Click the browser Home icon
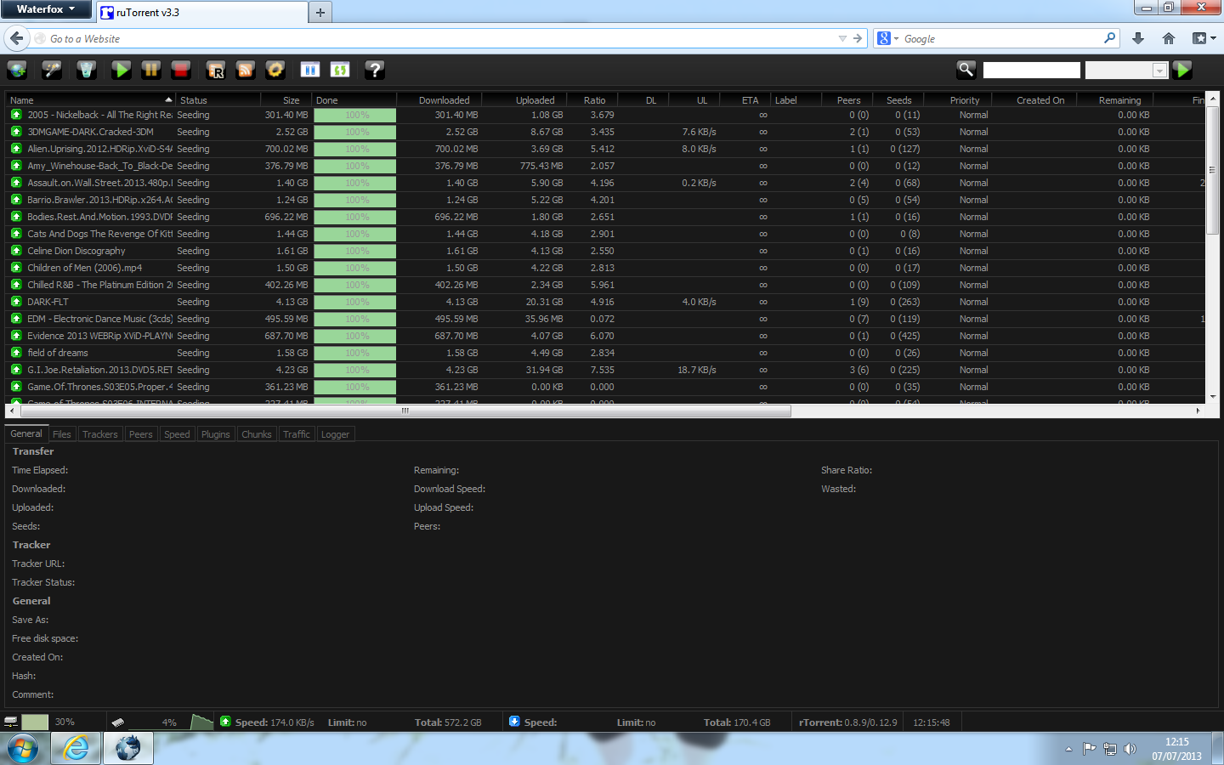Viewport: 1224px width, 765px height. [x=1169, y=38]
